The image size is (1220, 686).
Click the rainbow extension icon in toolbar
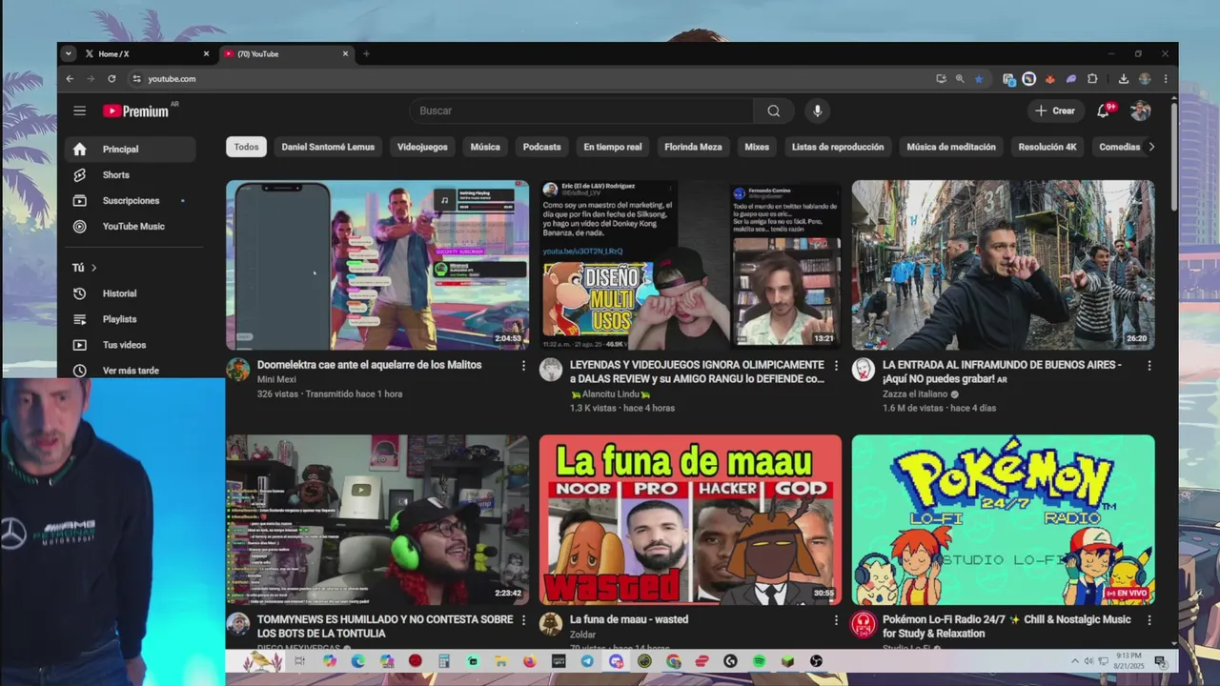click(1029, 79)
